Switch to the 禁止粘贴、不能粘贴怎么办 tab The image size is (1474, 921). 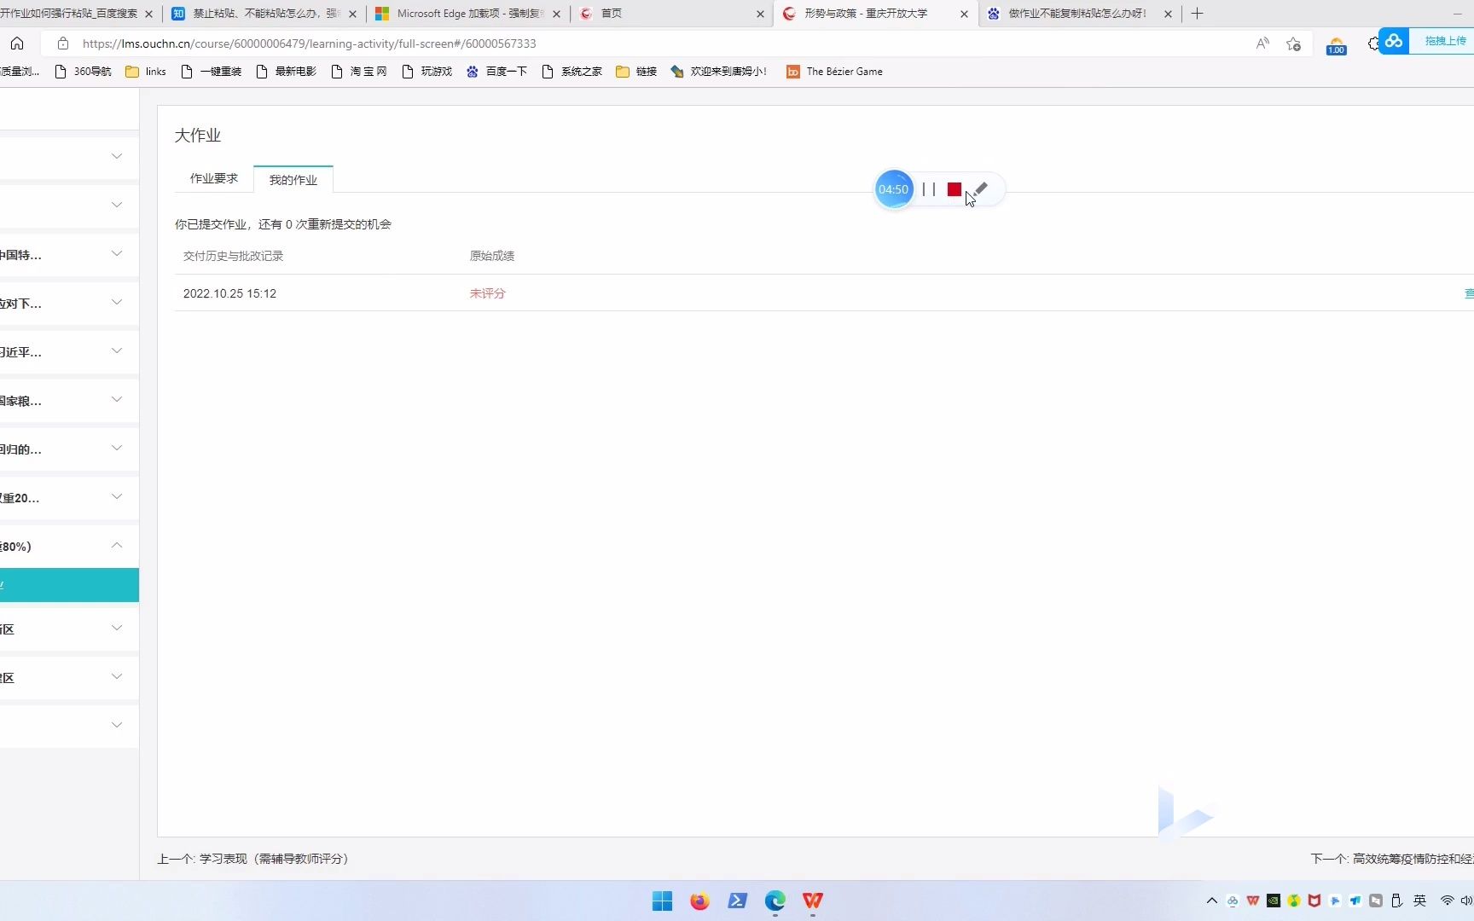click(x=266, y=14)
